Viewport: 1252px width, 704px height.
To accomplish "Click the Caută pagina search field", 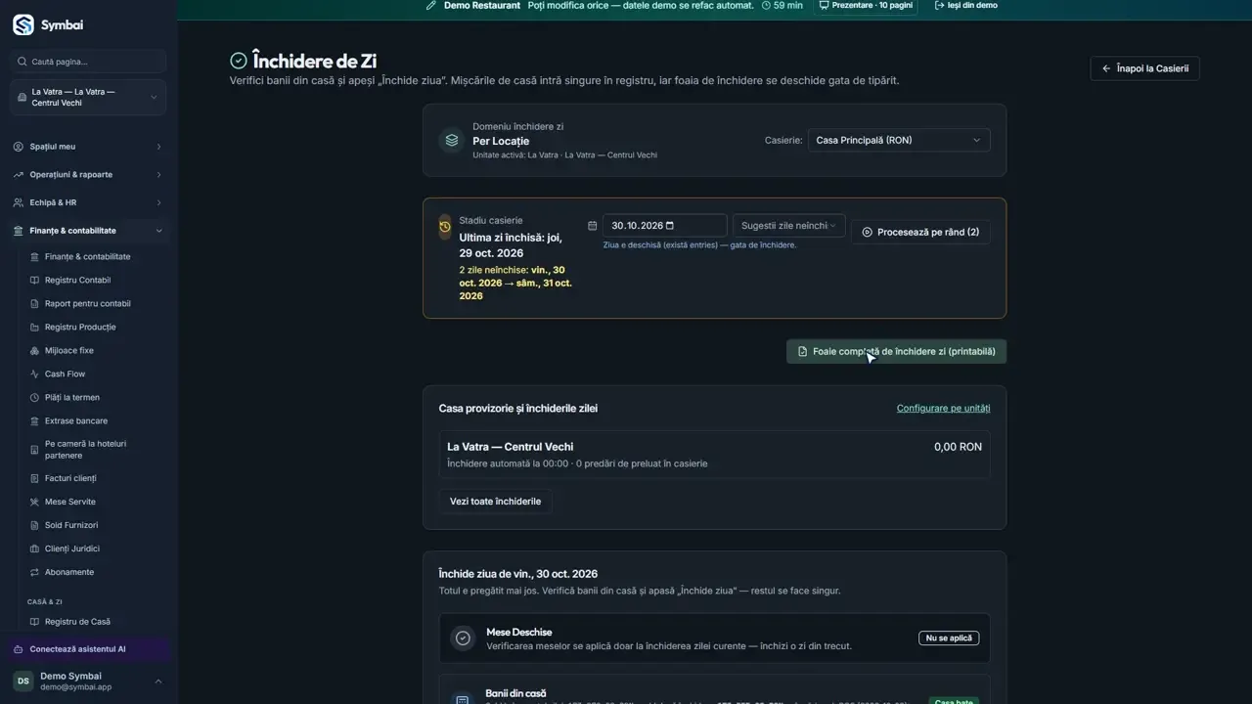I will click(x=88, y=62).
